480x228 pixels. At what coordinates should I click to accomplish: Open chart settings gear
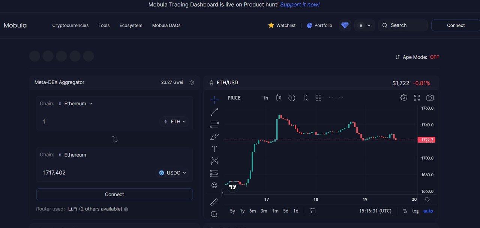(x=403, y=98)
